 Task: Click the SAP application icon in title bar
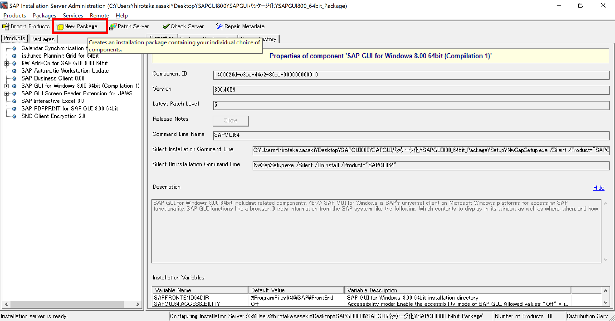(x=4, y=6)
